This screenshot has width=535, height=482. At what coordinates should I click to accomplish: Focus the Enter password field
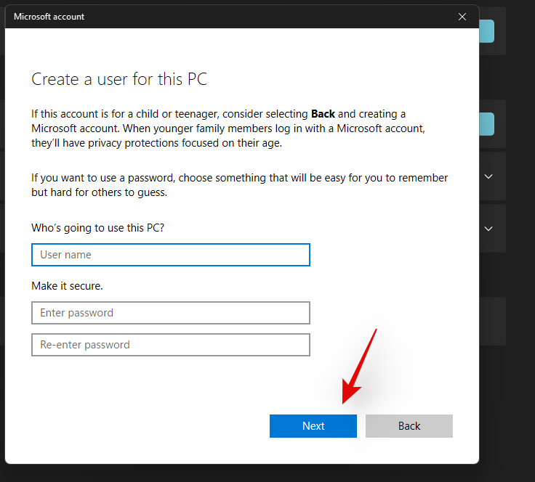click(171, 313)
